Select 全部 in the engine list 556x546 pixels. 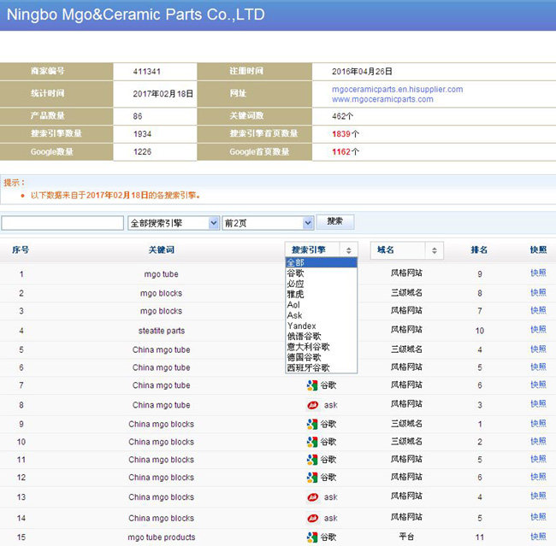(x=321, y=262)
